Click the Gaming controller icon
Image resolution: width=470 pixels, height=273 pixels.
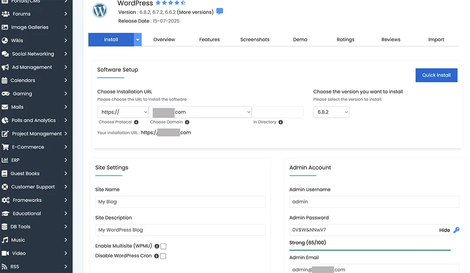(x=5, y=94)
